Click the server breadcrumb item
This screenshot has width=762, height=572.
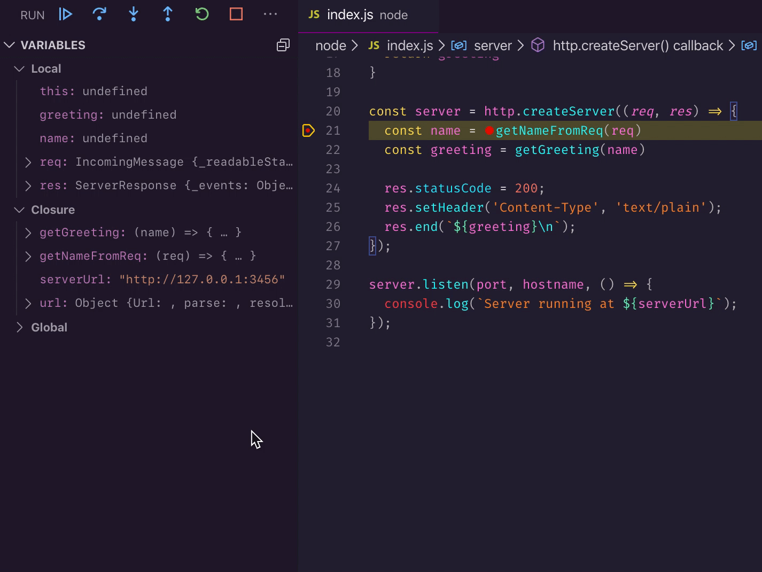tap(492, 46)
